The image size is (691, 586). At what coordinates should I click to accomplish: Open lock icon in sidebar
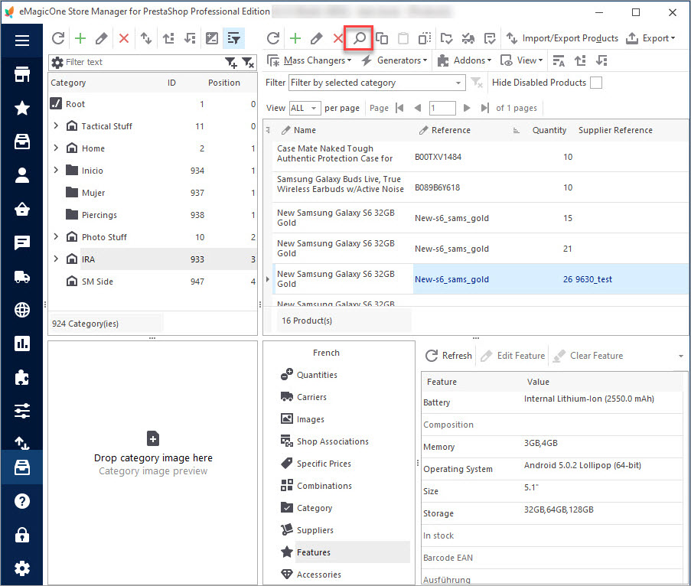(x=22, y=535)
